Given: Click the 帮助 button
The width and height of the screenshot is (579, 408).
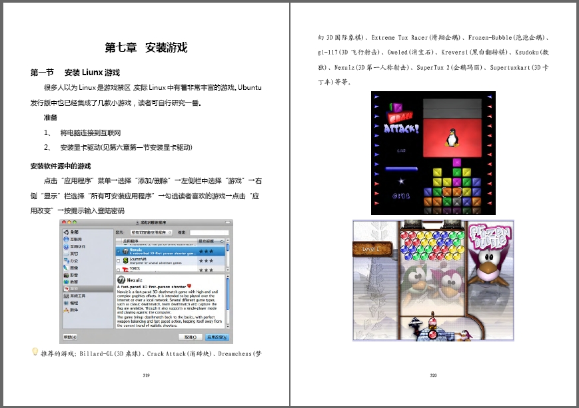Looking at the screenshot, I should click(x=70, y=337).
